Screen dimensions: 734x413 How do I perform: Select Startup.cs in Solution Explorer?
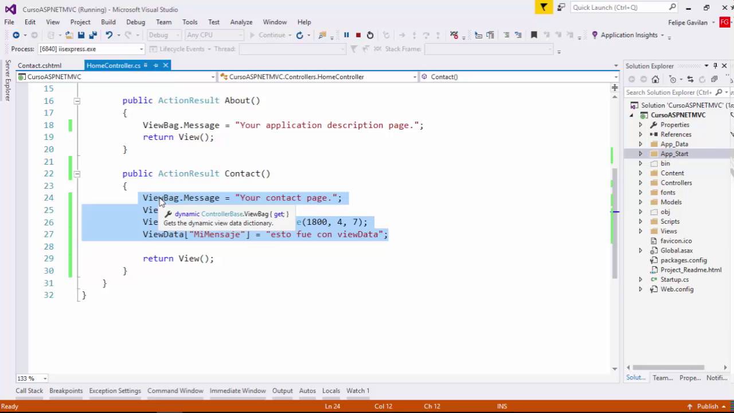point(674,279)
